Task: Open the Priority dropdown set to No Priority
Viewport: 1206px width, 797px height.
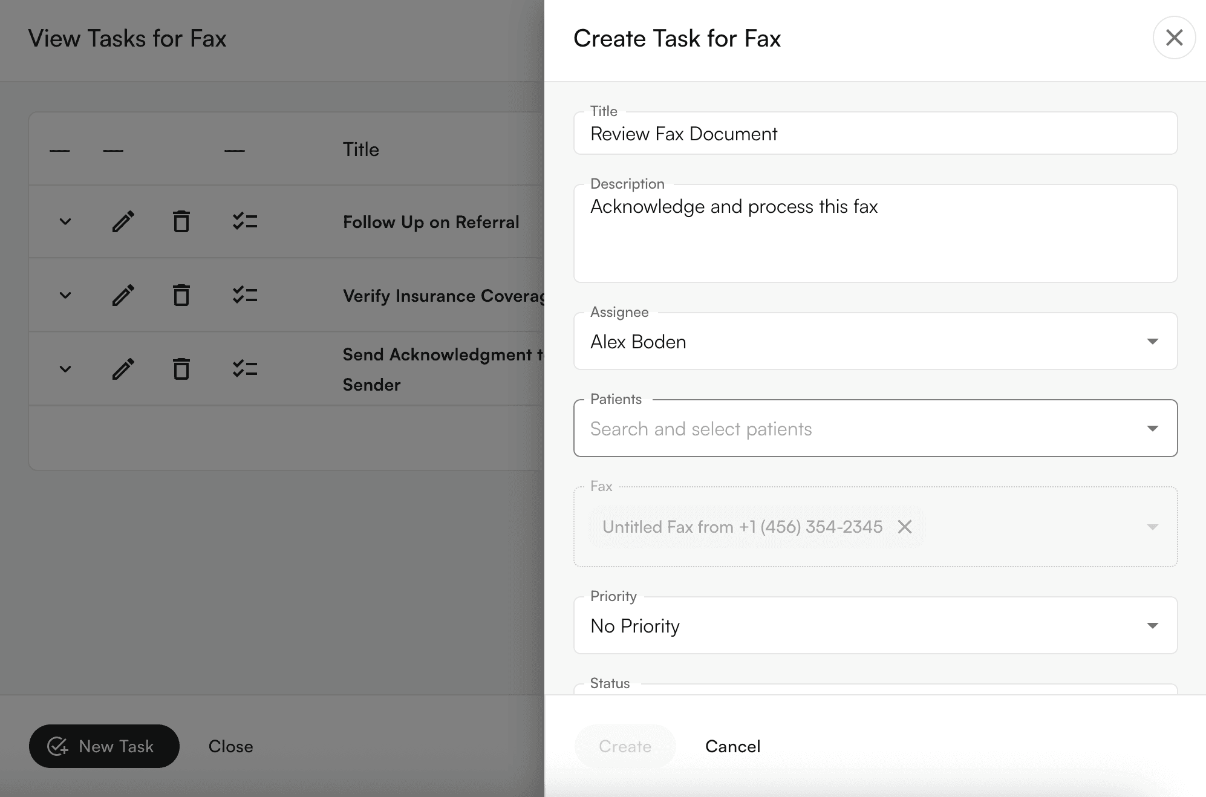Action: pos(875,626)
